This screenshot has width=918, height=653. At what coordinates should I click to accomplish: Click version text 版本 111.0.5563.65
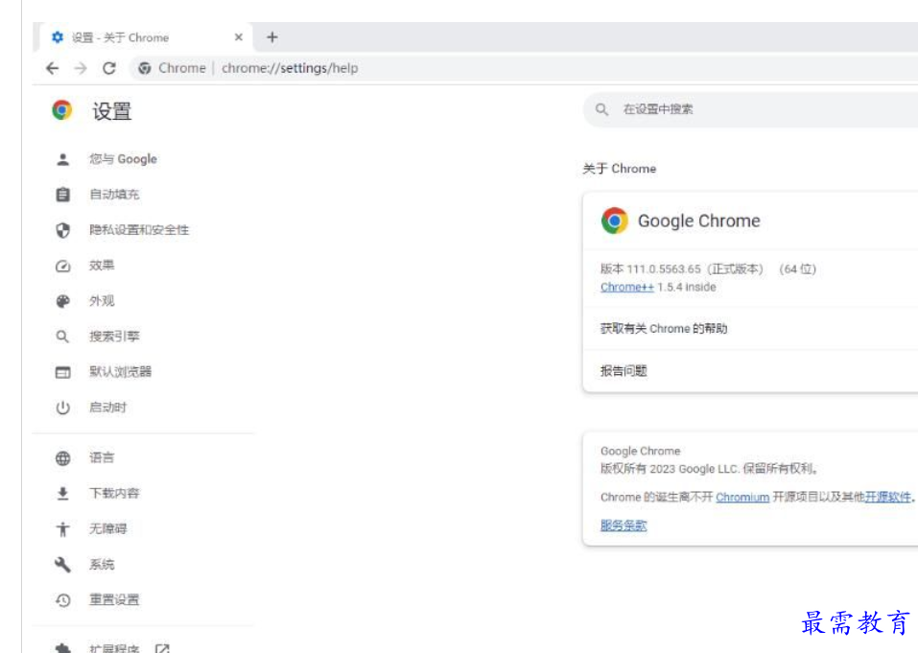click(x=650, y=269)
